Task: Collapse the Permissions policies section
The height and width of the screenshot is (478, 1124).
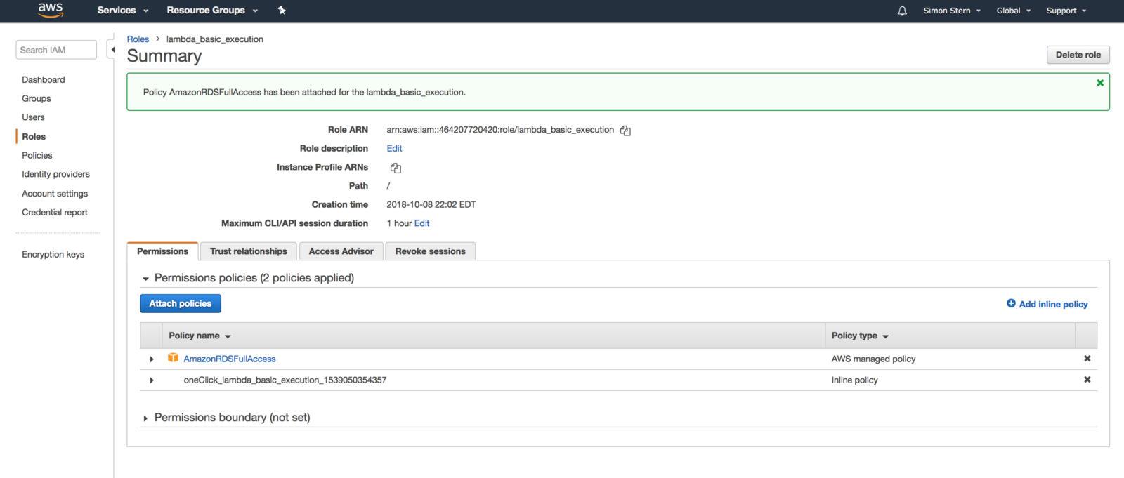Action: (x=145, y=279)
